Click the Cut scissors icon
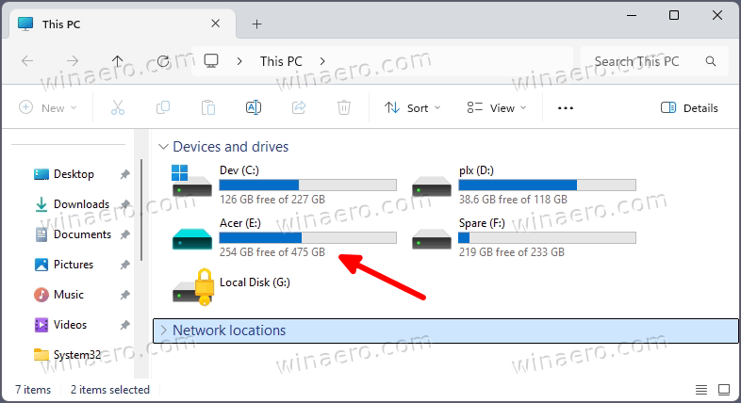 click(x=118, y=107)
